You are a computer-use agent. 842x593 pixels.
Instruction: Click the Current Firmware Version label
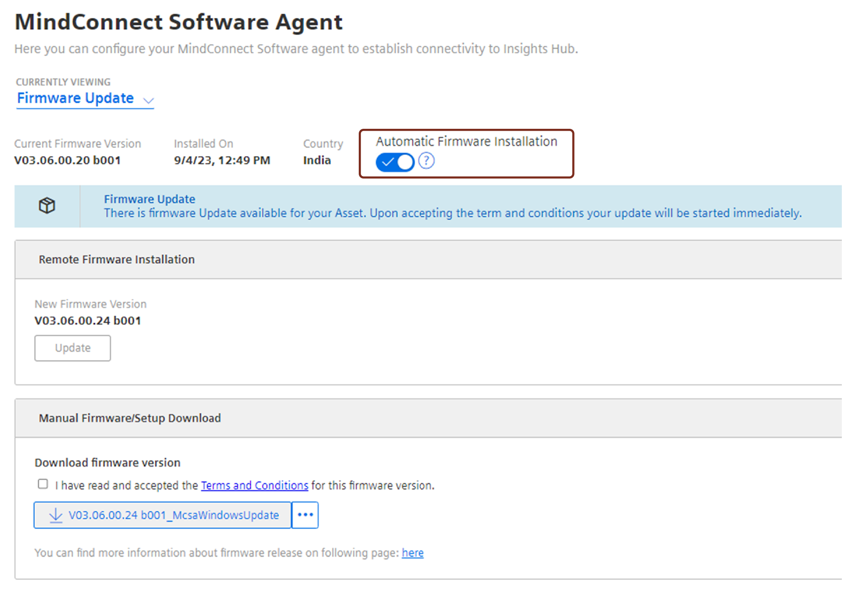(77, 144)
